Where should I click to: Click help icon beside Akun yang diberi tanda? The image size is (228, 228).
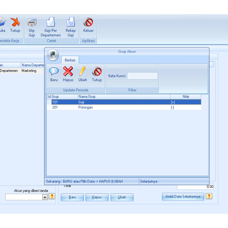[x=52, y=196]
